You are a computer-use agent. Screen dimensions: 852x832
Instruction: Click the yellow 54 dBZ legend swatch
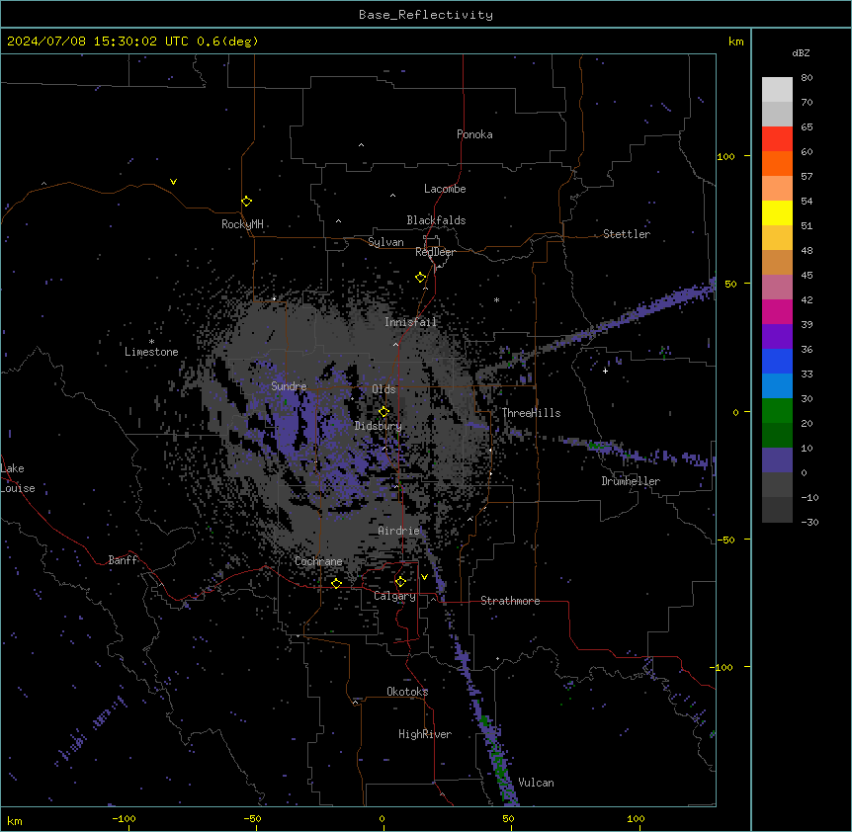(777, 212)
